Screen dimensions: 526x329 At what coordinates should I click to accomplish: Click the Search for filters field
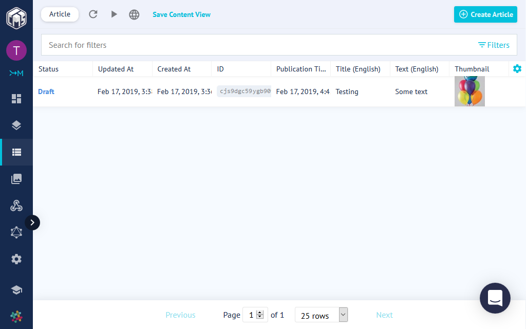tap(257, 45)
